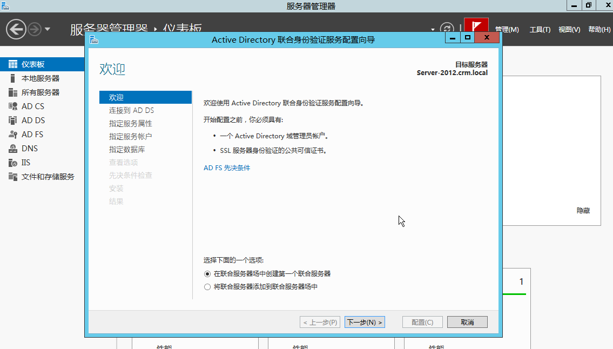This screenshot has height=349, width=613.
Task: Restore down the Server Manager window
Action: [x=588, y=5]
